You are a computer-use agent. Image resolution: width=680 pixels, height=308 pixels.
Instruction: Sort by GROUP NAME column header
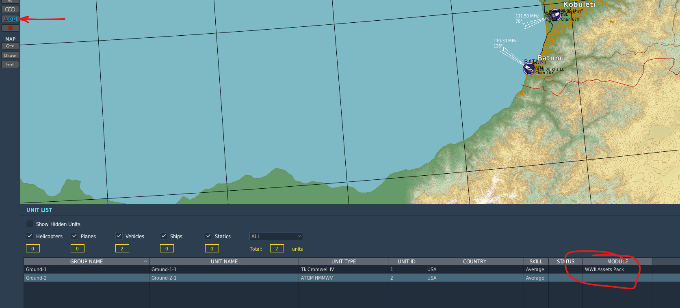pos(87,261)
